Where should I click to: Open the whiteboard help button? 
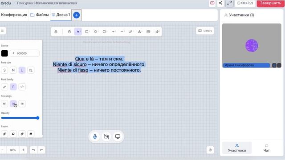pos(210,150)
